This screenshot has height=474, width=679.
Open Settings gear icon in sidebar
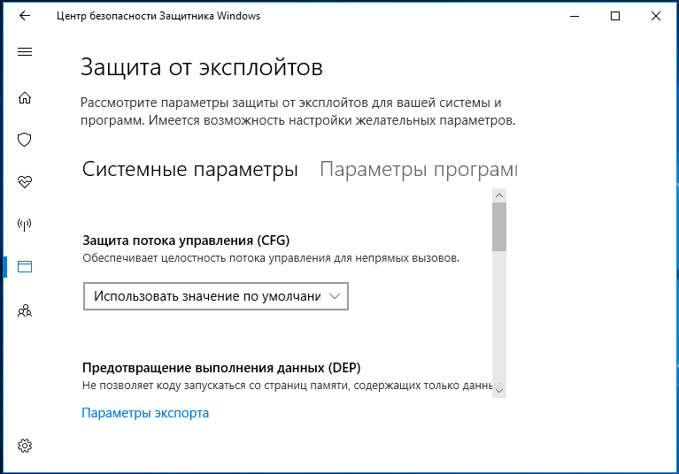coord(25,446)
